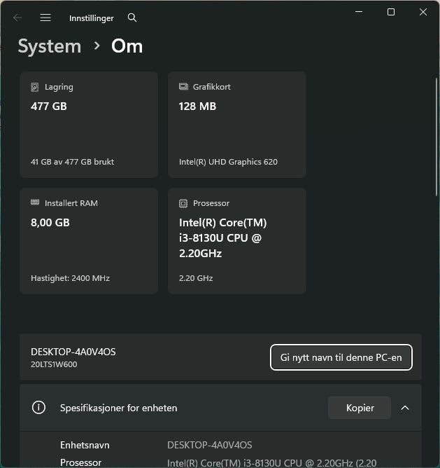The width and height of the screenshot is (440, 468).
Task: Click the Installert RAM icon
Action: 35,203
